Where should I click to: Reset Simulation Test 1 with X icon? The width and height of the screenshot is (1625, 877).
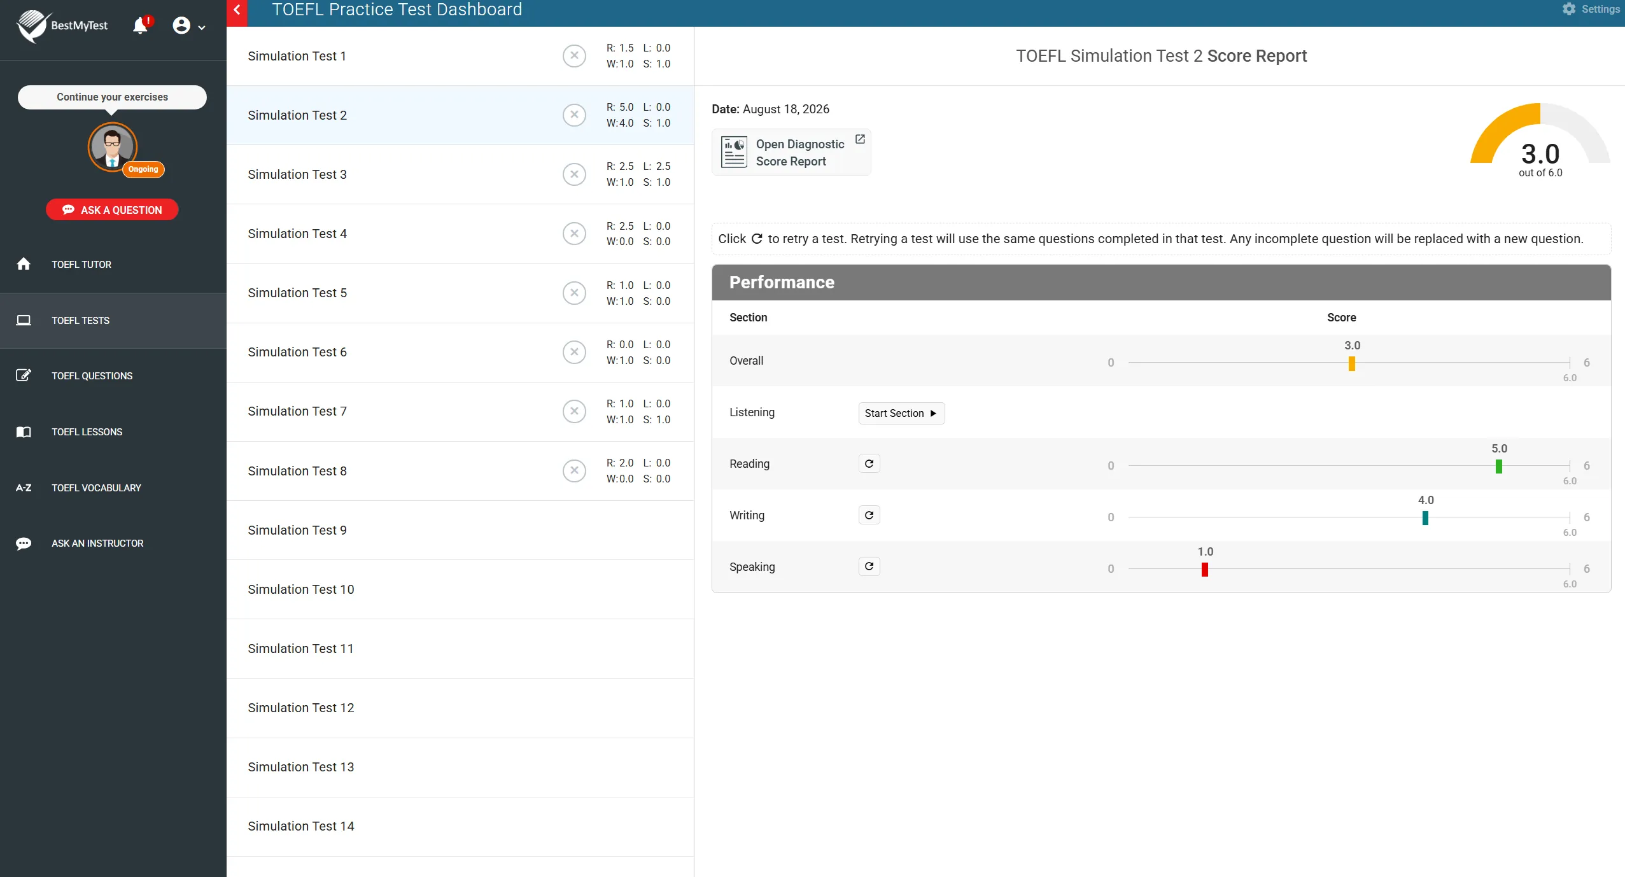click(x=574, y=56)
